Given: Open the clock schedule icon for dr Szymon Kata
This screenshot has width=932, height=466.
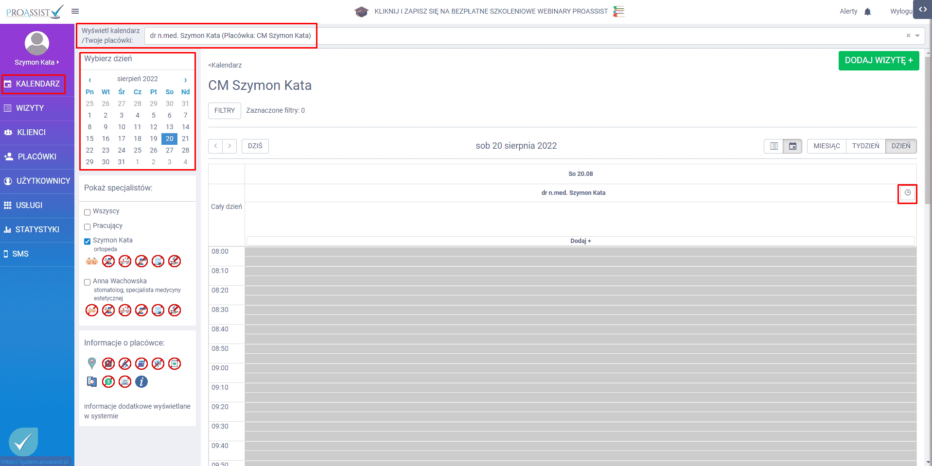Looking at the screenshot, I should 907,193.
